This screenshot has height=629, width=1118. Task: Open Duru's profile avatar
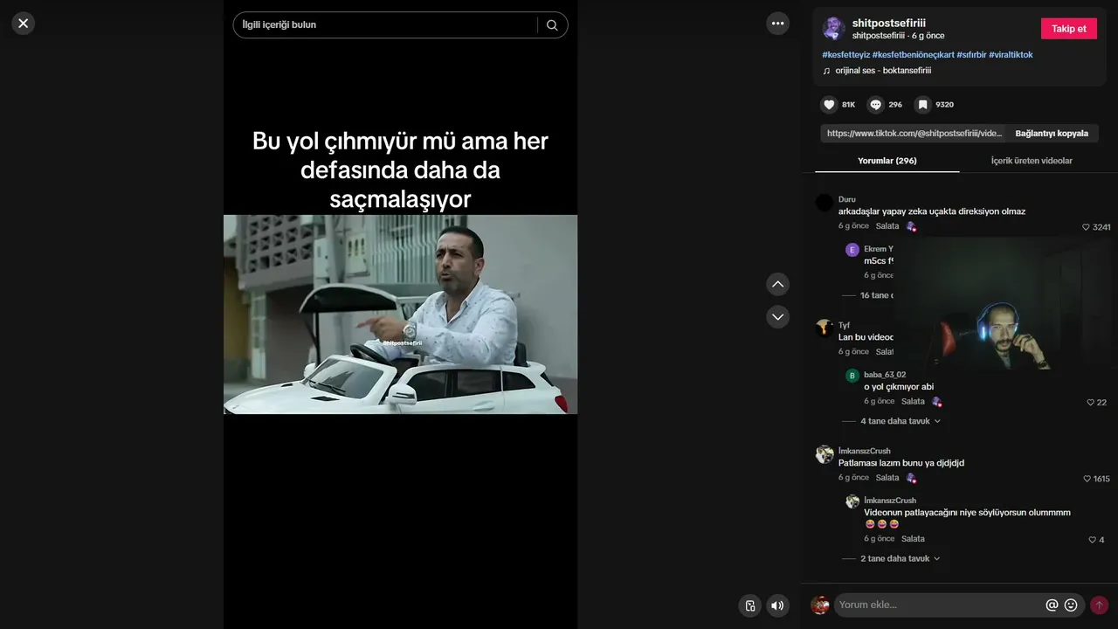(x=825, y=203)
